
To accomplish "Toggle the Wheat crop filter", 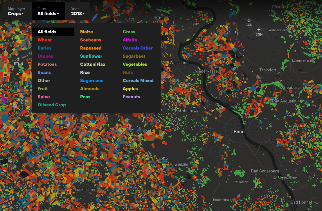I will [x=44, y=40].
